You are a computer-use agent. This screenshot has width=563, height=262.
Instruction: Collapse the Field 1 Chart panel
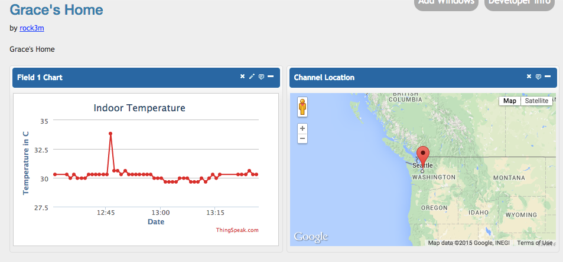(271, 77)
